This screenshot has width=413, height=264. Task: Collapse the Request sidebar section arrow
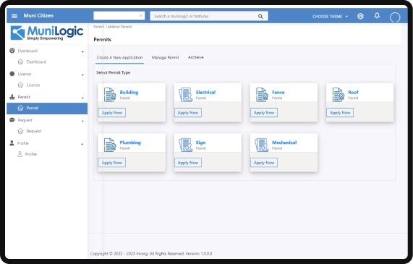click(82, 121)
